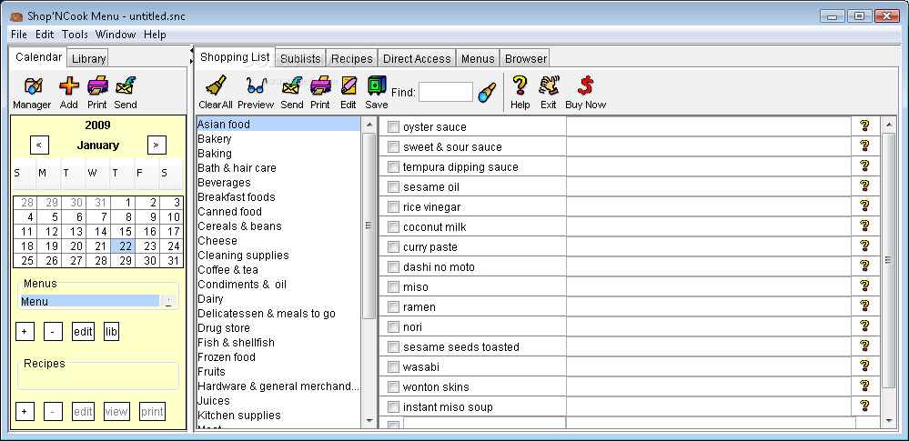Viewport: 909px width, 441px height.
Task: Click item list scroll down arrow
Action: [x=888, y=421]
